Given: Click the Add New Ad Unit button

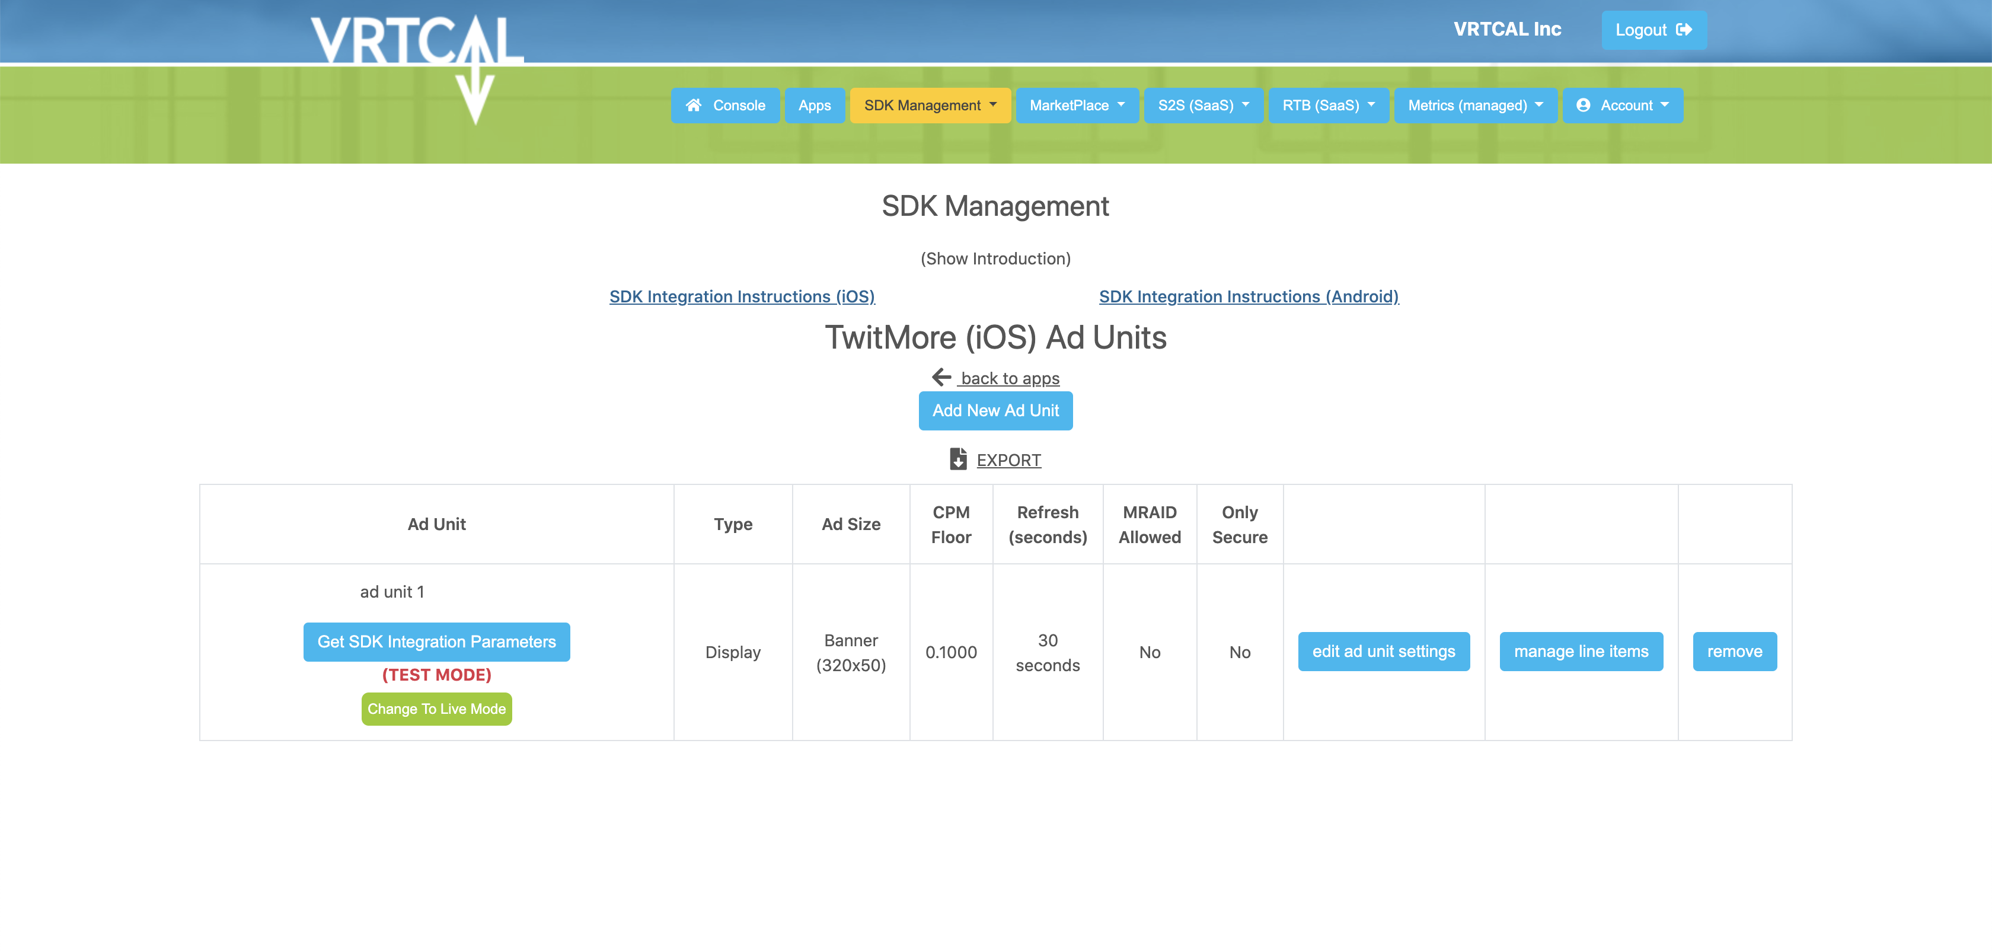Looking at the screenshot, I should pos(995,410).
